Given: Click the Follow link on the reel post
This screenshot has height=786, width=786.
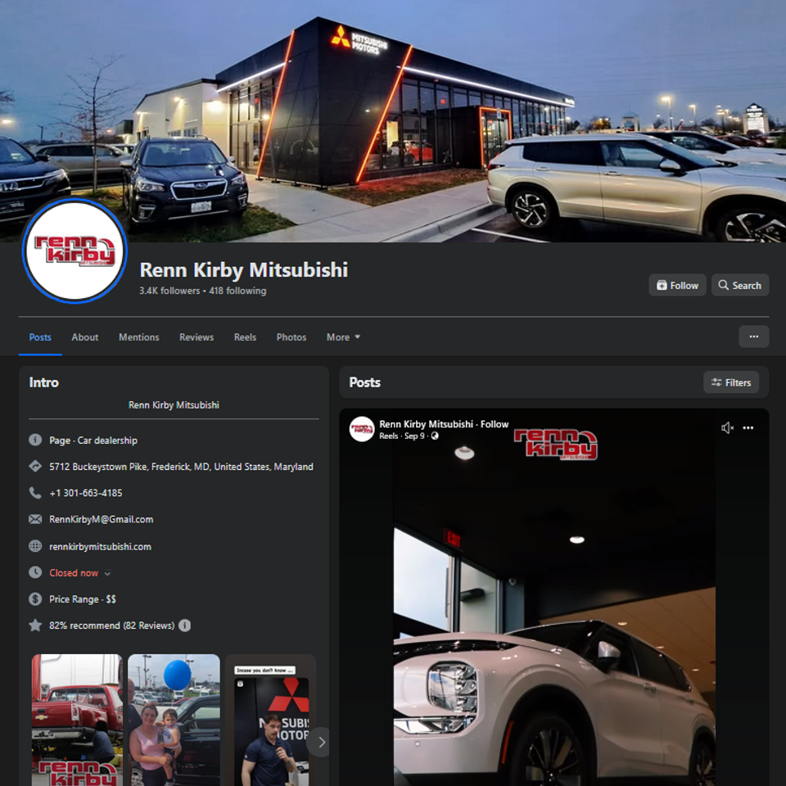Looking at the screenshot, I should point(495,424).
